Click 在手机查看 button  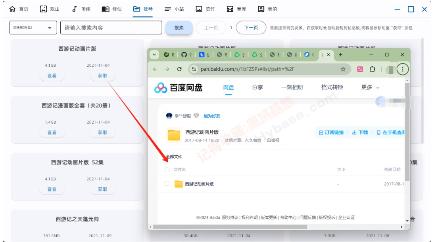pyautogui.click(x=390, y=132)
